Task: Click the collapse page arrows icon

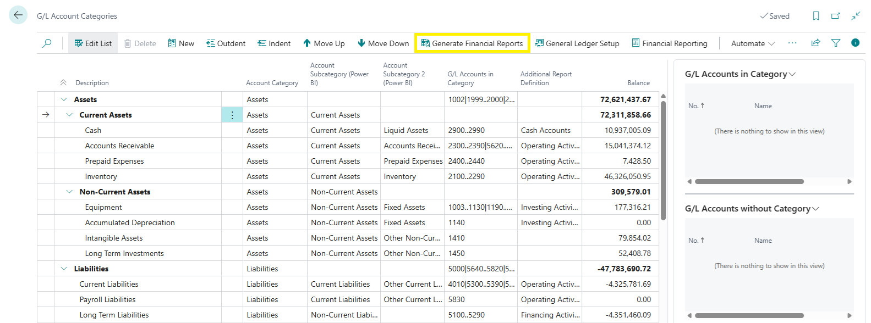Action: (856, 16)
